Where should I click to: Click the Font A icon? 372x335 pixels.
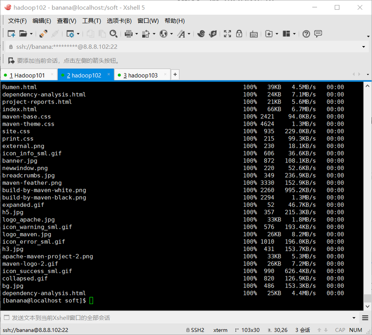(x=181, y=34)
